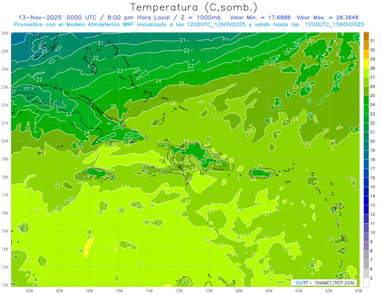The width and height of the screenshot is (381, 295).
Task: Click the 60W longitude axis label
Action: point(358,291)
